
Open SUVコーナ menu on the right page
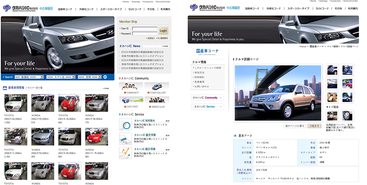323,8
